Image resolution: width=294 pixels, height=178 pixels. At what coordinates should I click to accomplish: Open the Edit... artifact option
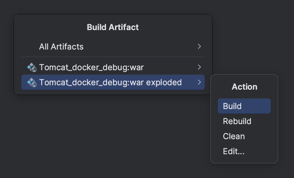[234, 151]
